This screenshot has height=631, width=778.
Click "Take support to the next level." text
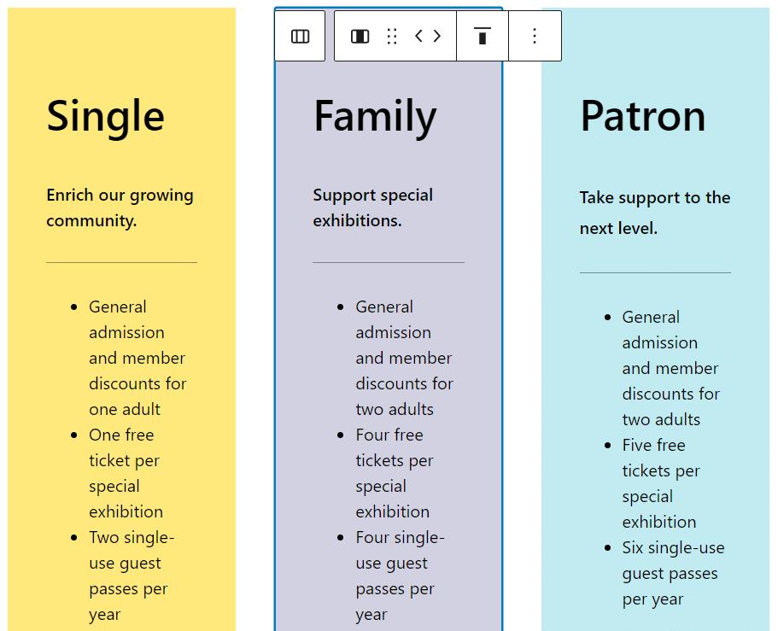click(x=654, y=213)
